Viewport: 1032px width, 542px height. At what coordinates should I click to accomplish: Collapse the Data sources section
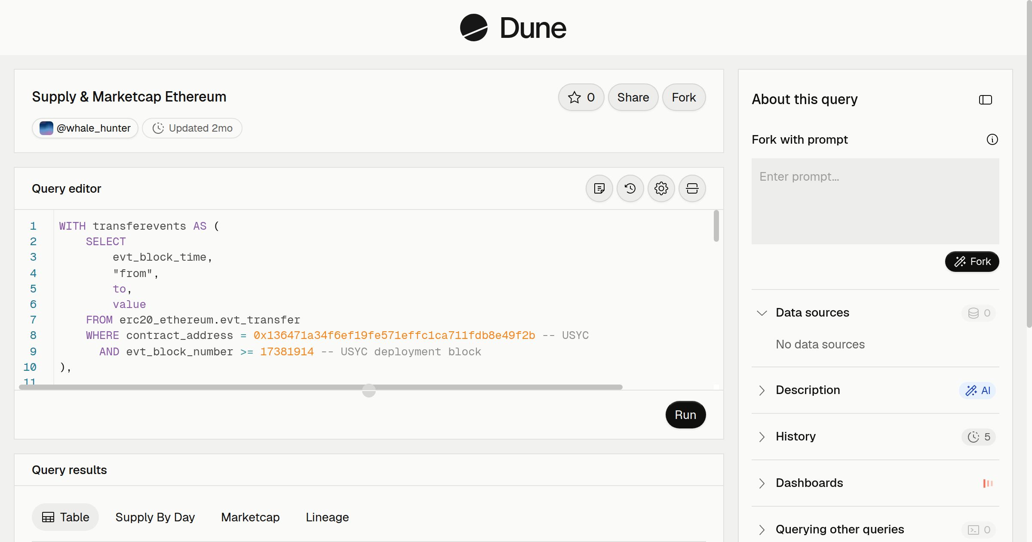(x=762, y=313)
